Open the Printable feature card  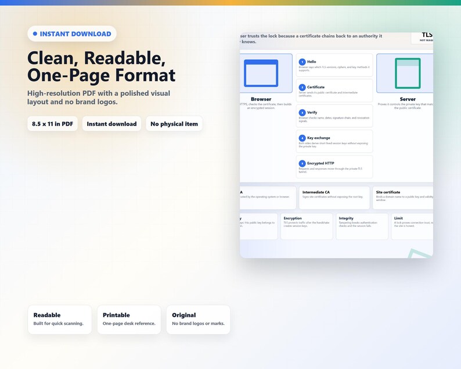click(129, 320)
